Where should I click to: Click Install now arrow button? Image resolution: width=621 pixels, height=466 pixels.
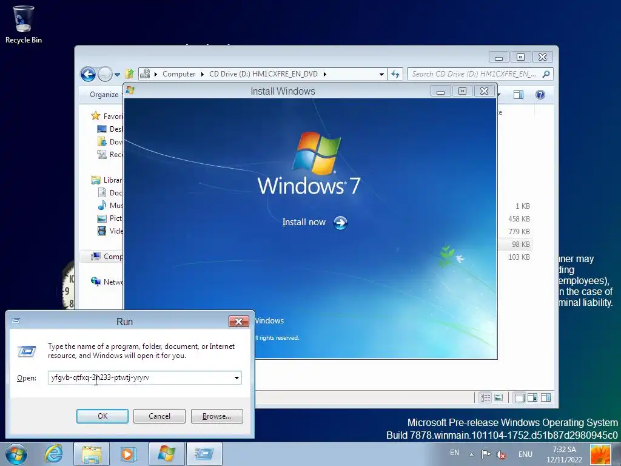pos(340,223)
